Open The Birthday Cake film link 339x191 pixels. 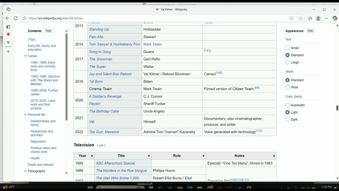pyautogui.click(x=104, y=111)
